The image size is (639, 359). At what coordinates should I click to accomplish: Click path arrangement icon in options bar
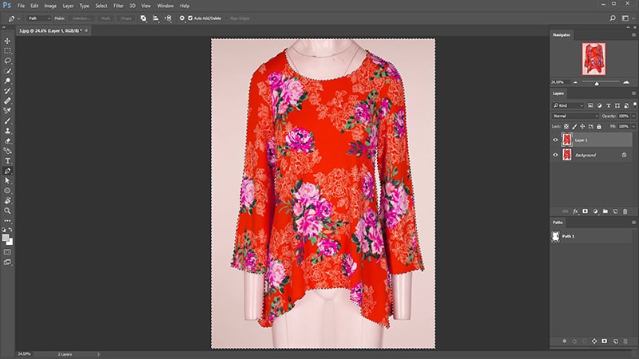coord(168,18)
